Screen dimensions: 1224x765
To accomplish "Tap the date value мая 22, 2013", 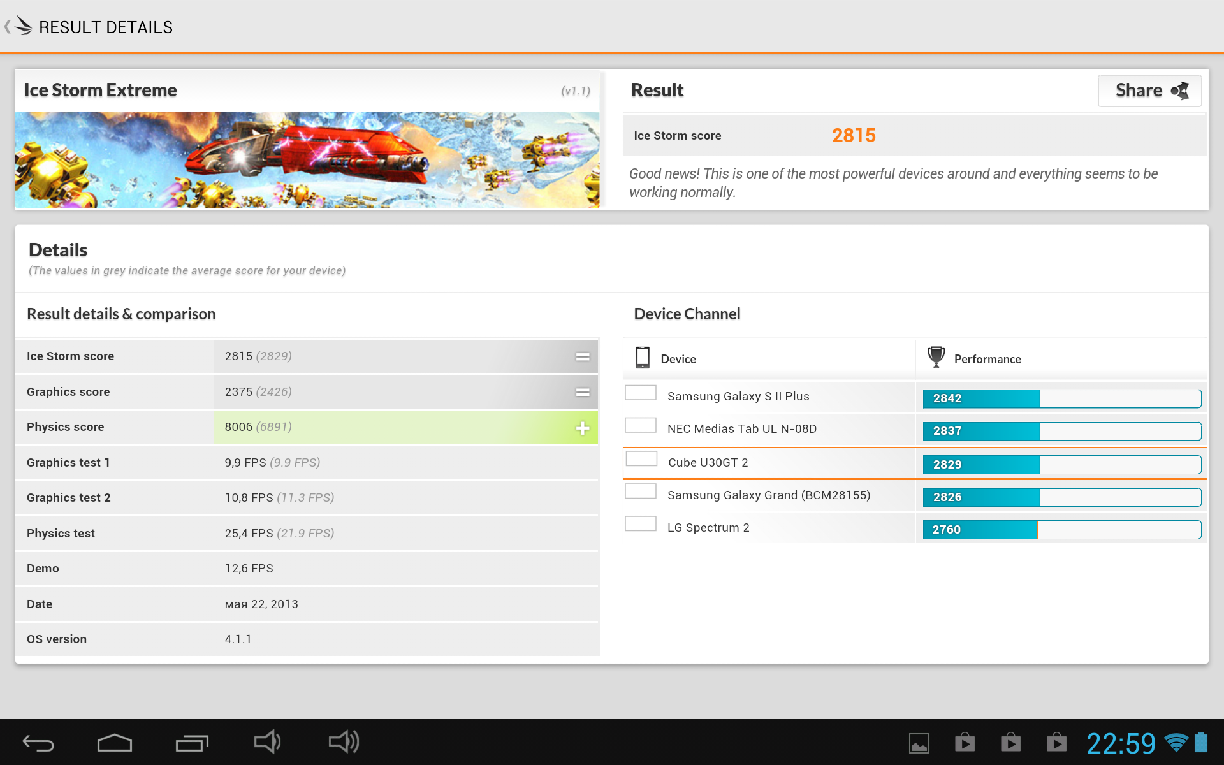I will pyautogui.click(x=261, y=604).
